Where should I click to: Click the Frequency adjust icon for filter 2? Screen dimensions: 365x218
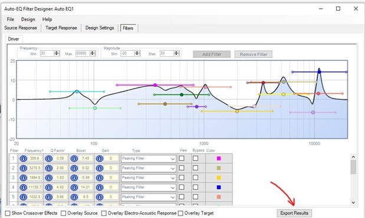[x=23, y=168]
